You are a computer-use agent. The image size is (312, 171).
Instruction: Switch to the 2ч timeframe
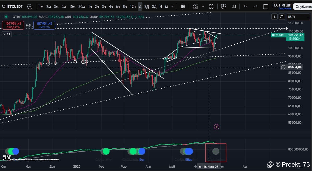[97, 7]
